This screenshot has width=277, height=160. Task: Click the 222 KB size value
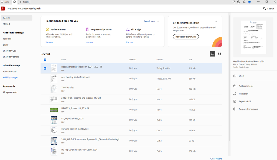[192, 89]
